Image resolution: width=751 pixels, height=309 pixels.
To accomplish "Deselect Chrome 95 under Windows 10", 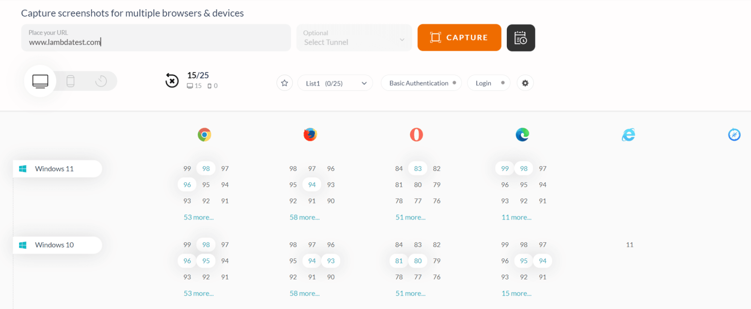I will coord(206,261).
